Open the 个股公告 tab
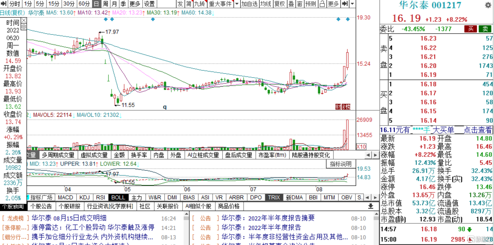 [x=41, y=206]
